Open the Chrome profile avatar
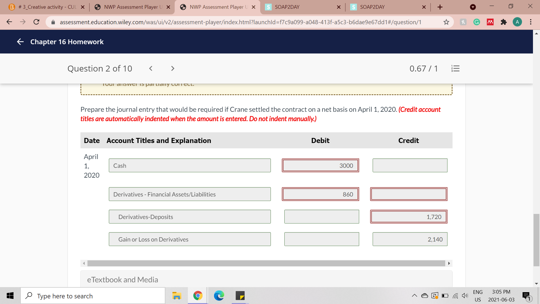This screenshot has height=304, width=540. [x=517, y=22]
